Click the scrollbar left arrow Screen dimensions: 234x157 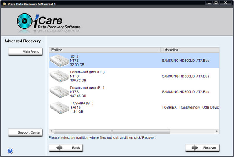(x=51, y=131)
